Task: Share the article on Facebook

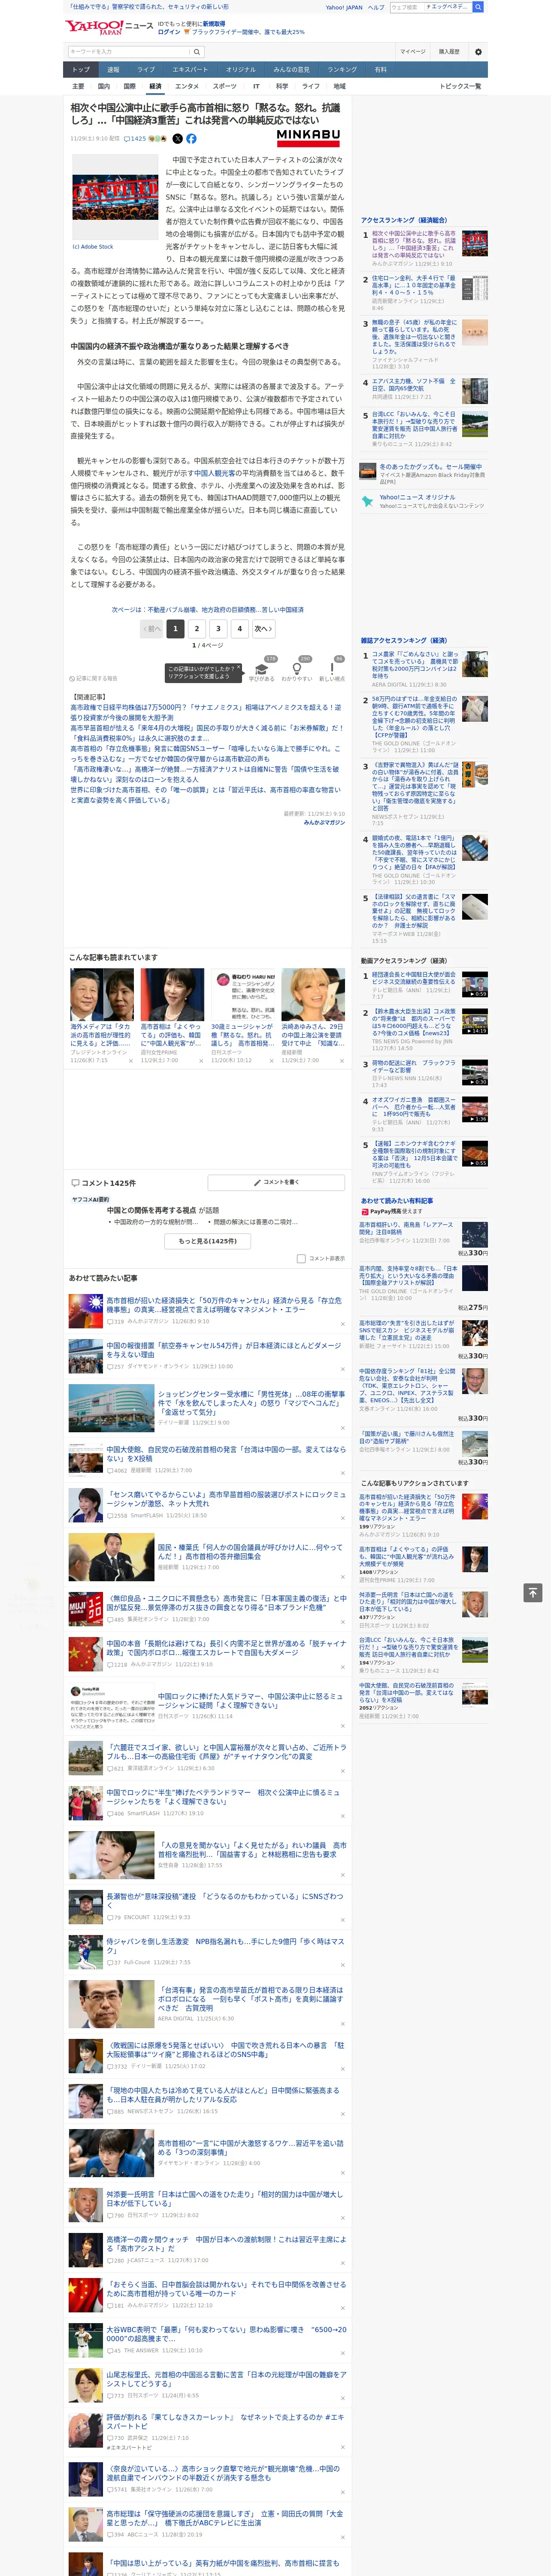Action: tap(191, 139)
